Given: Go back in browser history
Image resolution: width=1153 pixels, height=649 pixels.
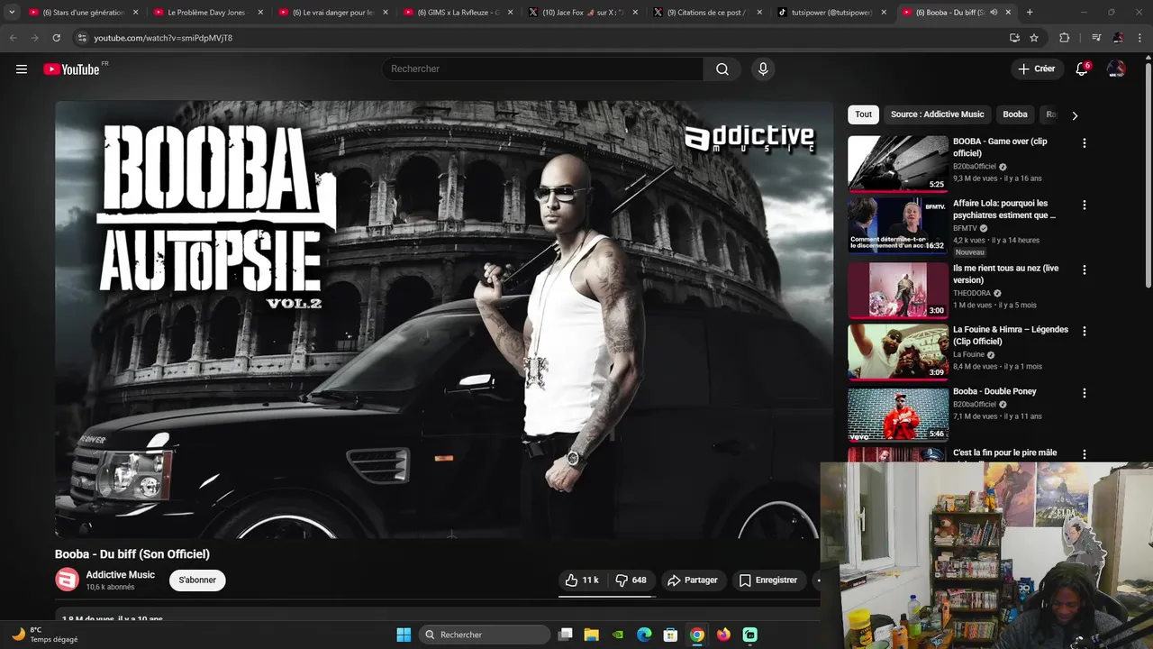Looking at the screenshot, I should click(x=13, y=38).
